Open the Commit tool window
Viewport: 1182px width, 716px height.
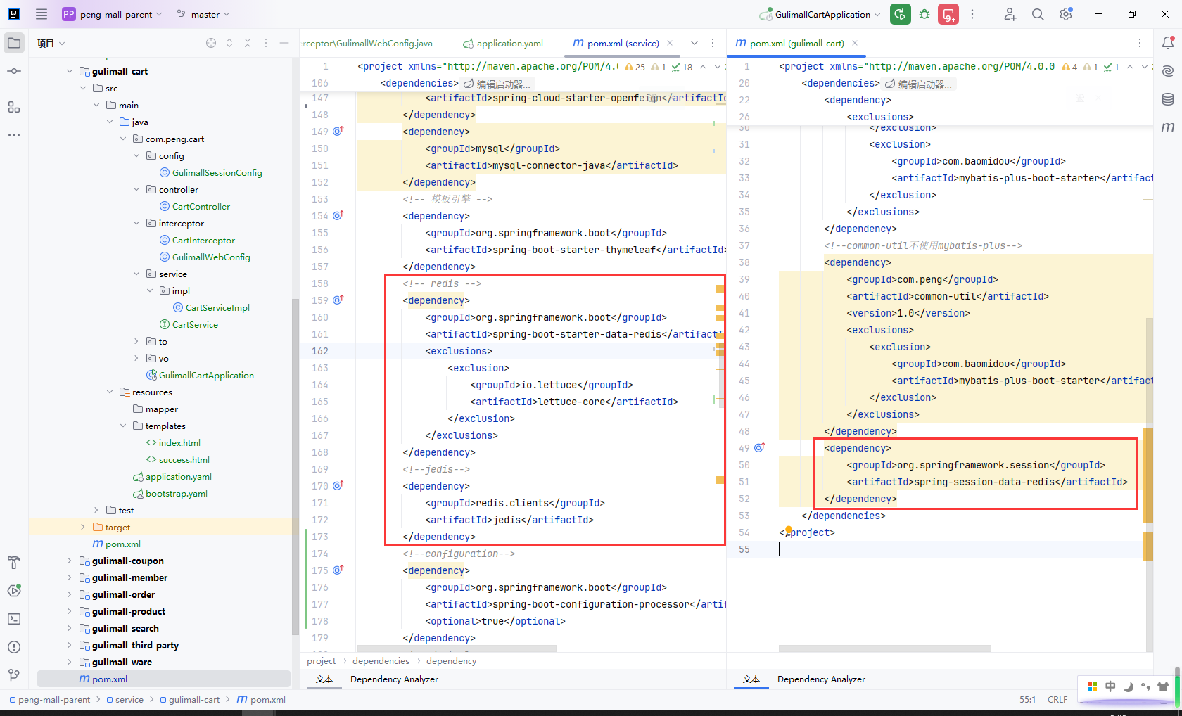pyautogui.click(x=14, y=71)
